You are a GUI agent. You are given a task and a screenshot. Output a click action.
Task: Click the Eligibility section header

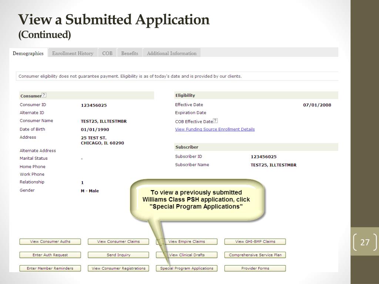pos(256,95)
